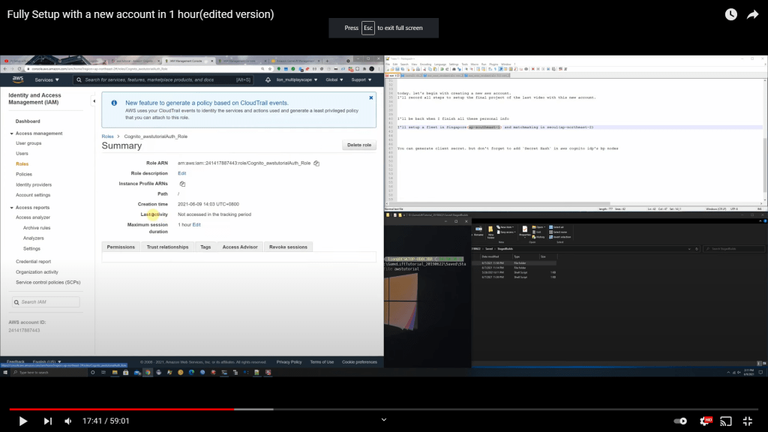Collapse the Access management section

pyautogui.click(x=11, y=133)
